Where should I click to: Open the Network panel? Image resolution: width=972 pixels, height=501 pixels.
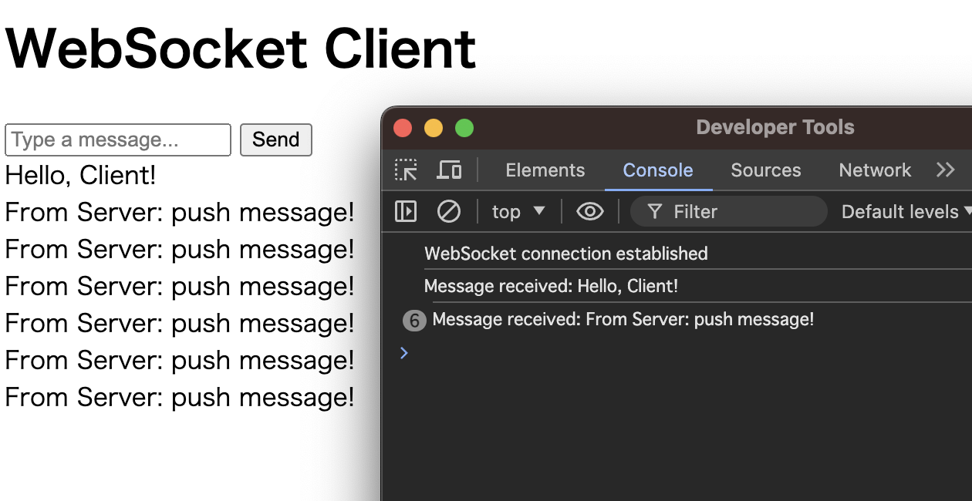click(874, 170)
